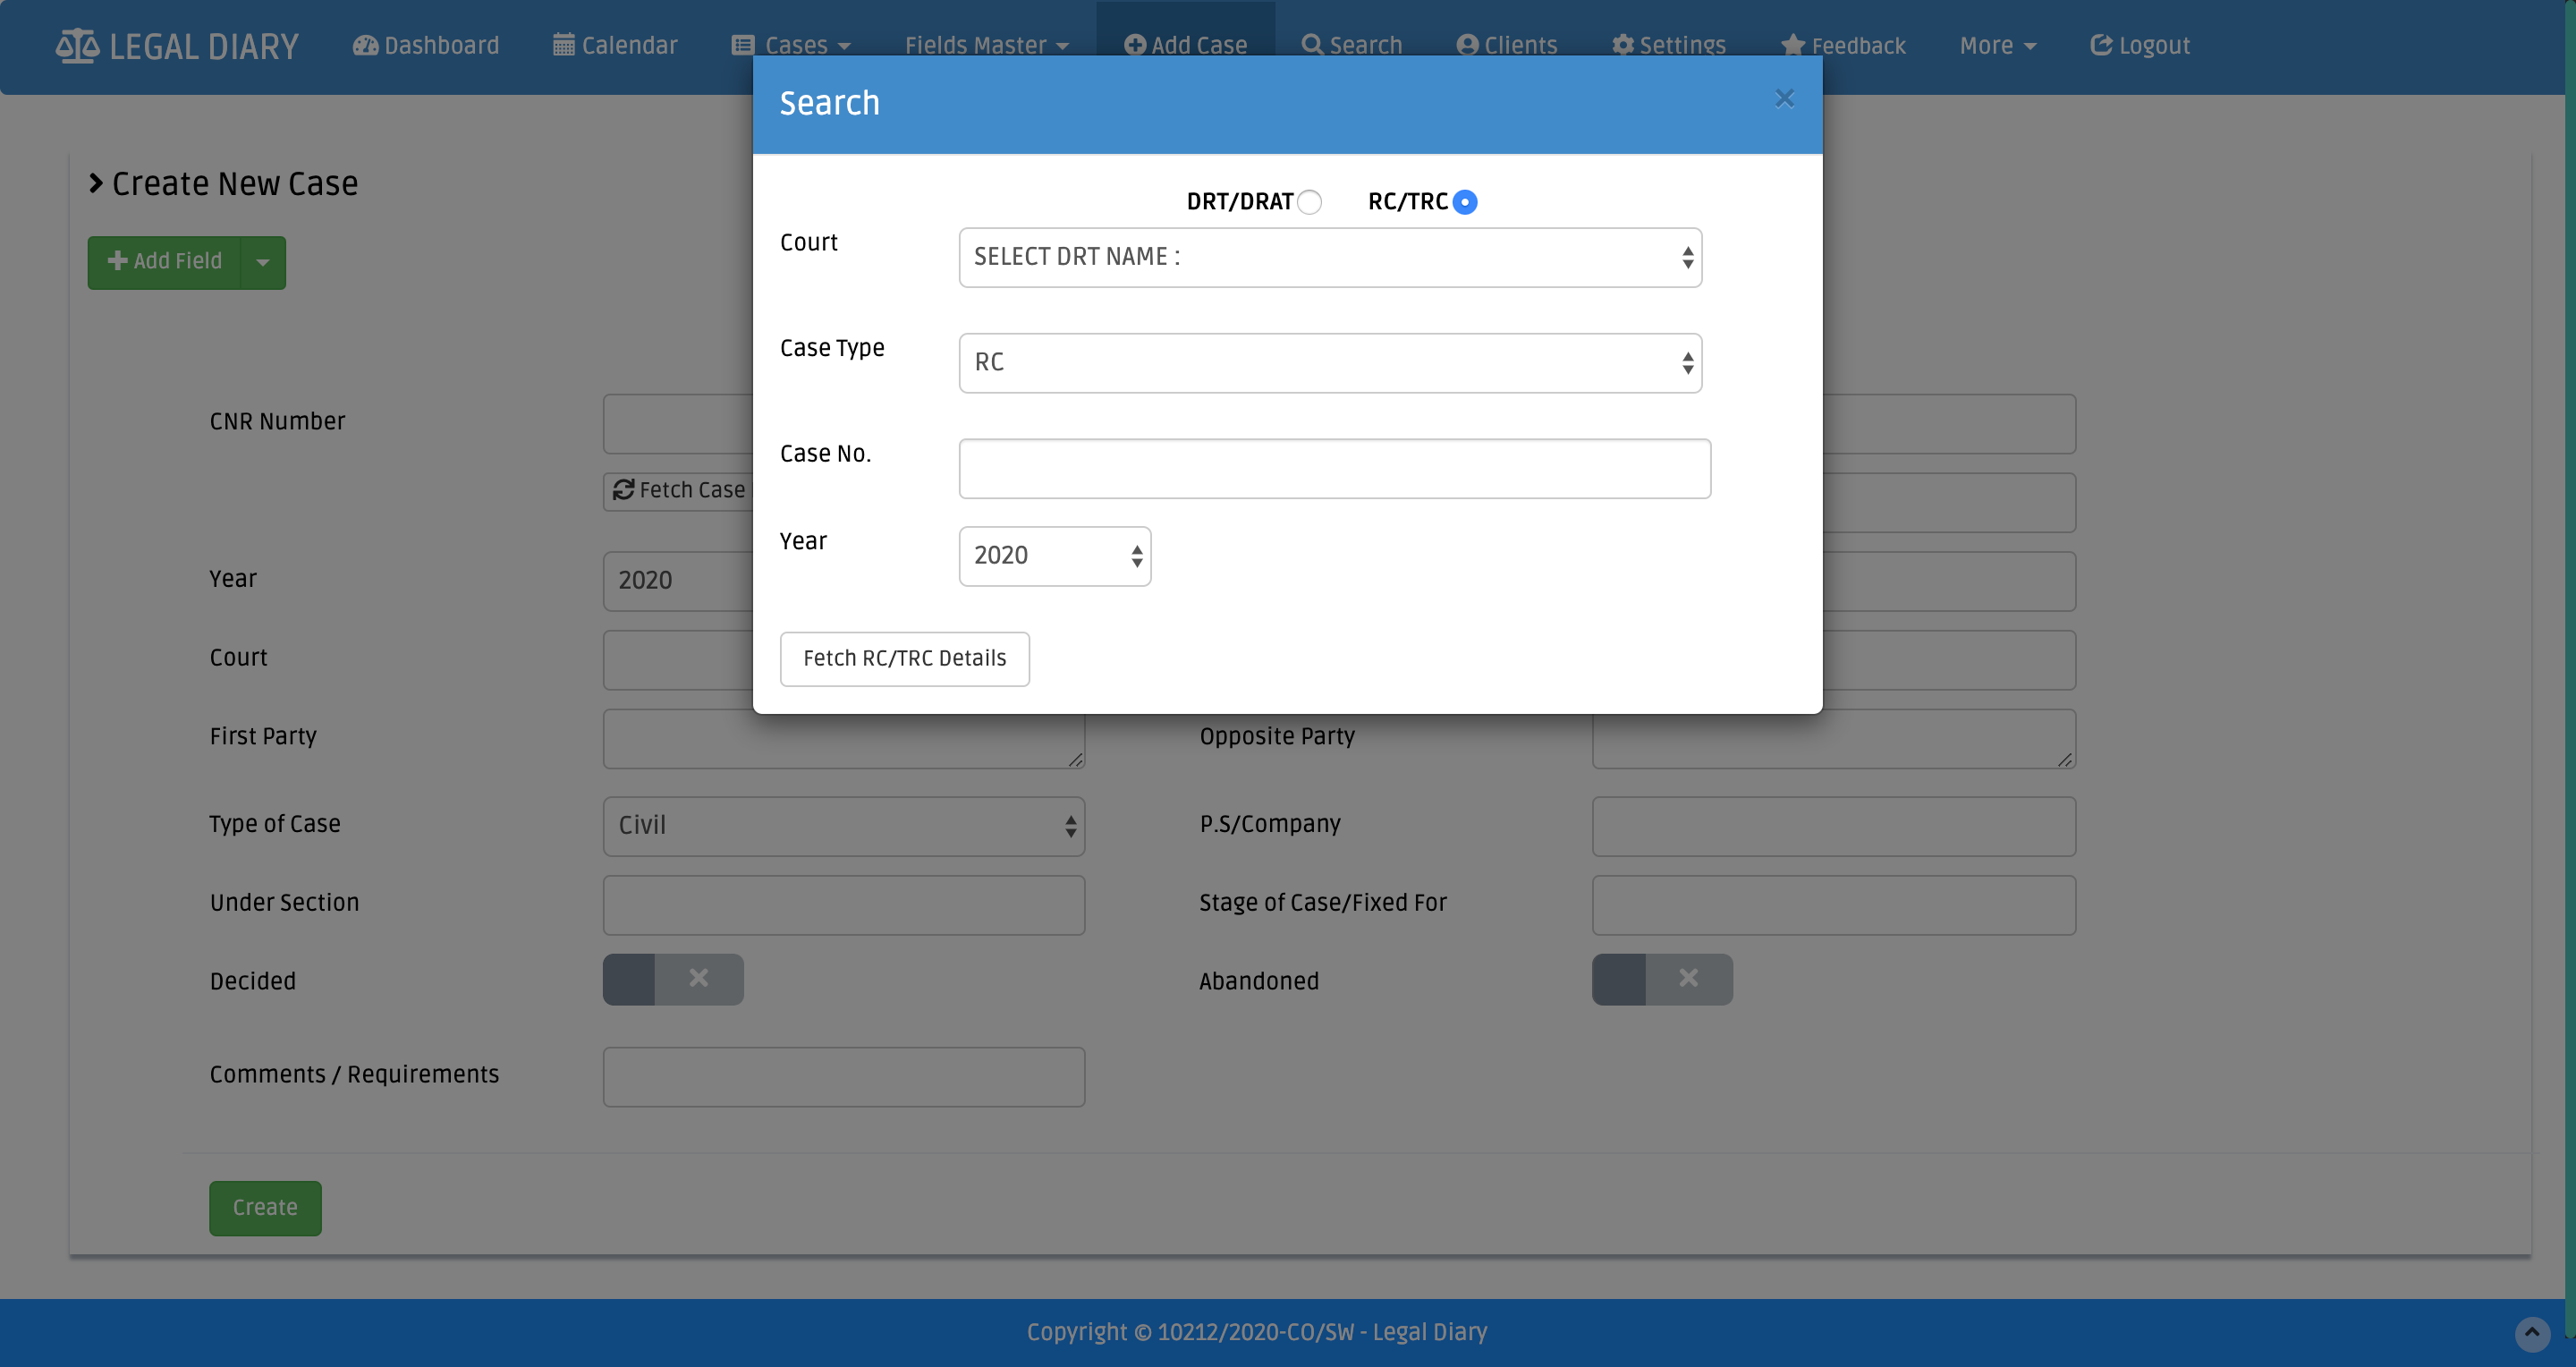Select the RC/TRC radio option
2576x1367 pixels.
point(1465,202)
